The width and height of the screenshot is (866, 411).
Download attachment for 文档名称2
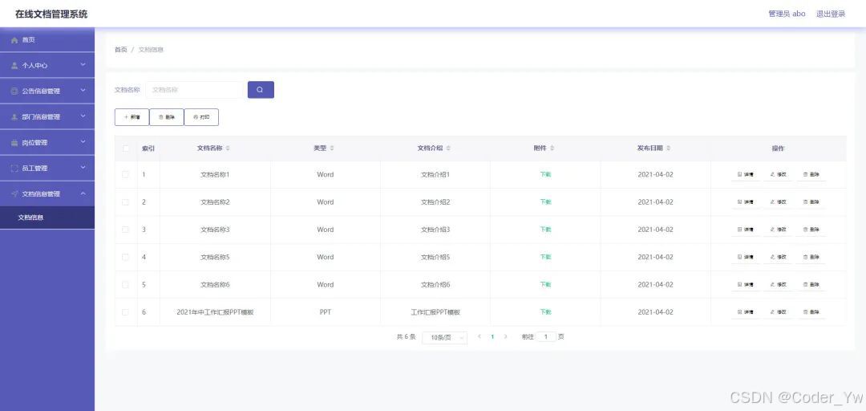click(546, 202)
